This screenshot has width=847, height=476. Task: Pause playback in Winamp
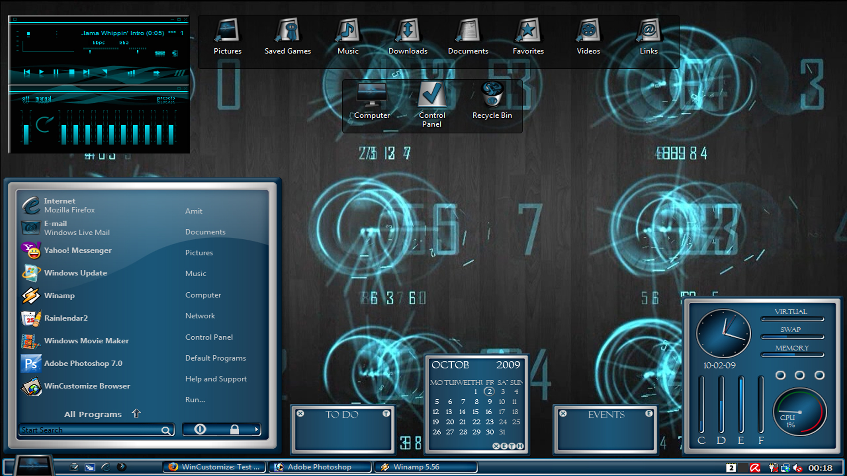tap(56, 73)
